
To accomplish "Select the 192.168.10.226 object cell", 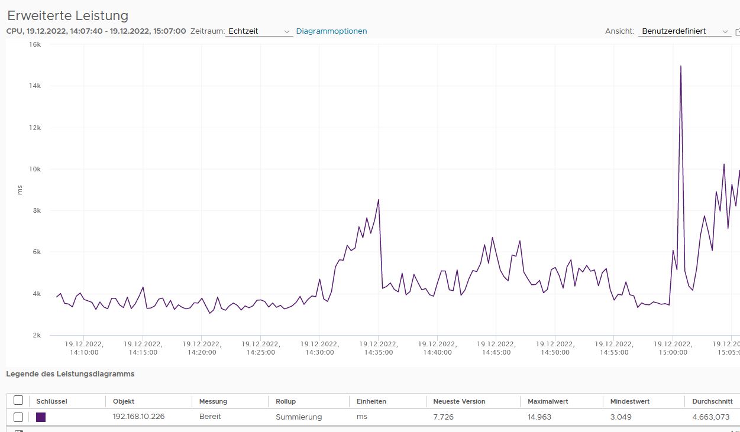I will [138, 417].
